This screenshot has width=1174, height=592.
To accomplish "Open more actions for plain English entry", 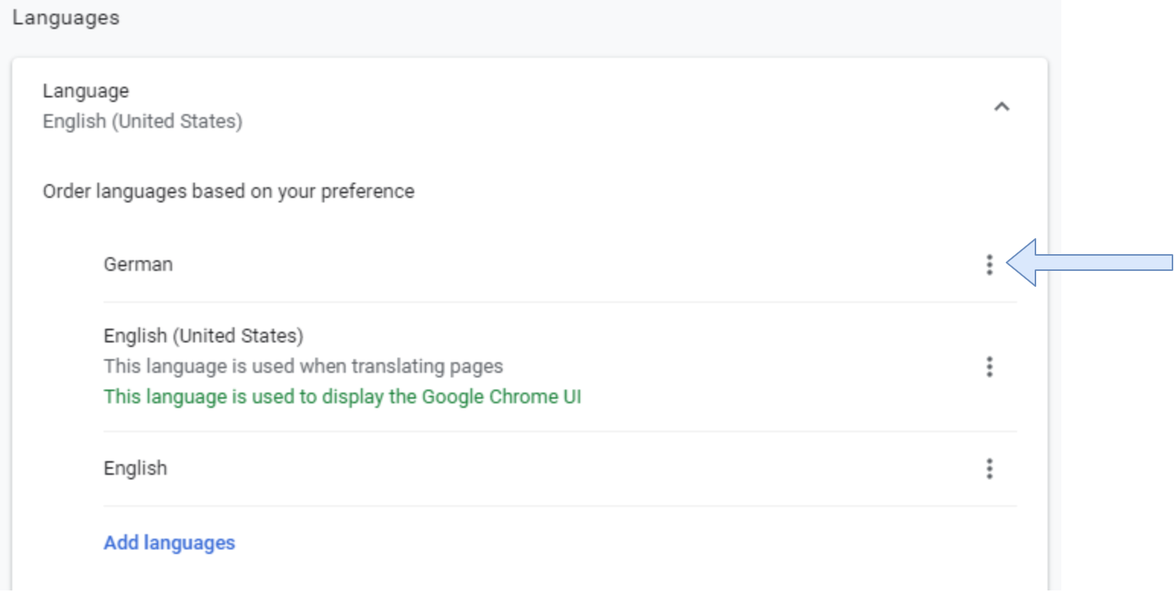I will pos(989,468).
